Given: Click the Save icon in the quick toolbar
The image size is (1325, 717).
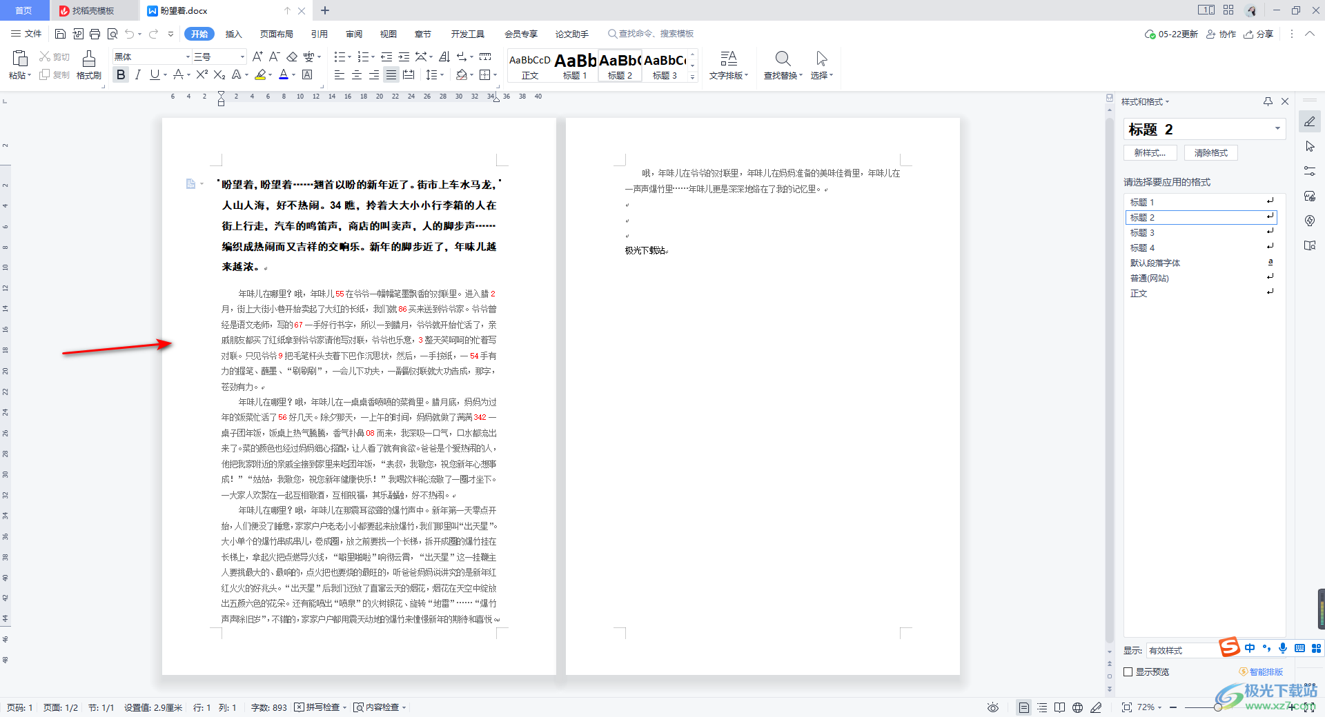Looking at the screenshot, I should [x=60, y=34].
